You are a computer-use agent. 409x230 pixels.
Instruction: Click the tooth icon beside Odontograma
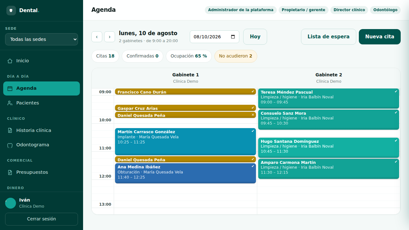point(10,145)
